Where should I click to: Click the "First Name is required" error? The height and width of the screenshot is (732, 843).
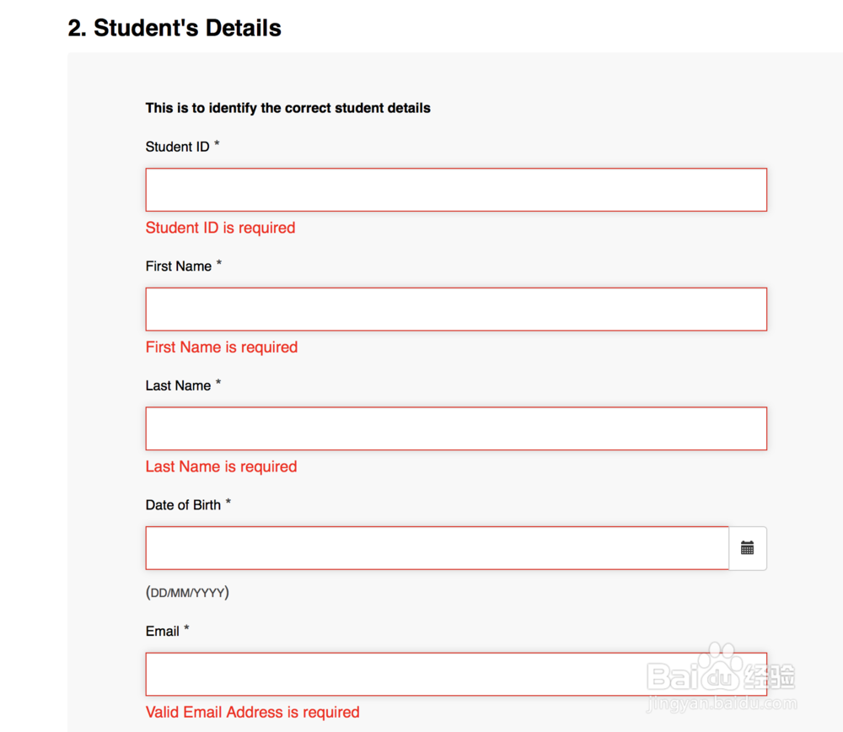point(222,347)
